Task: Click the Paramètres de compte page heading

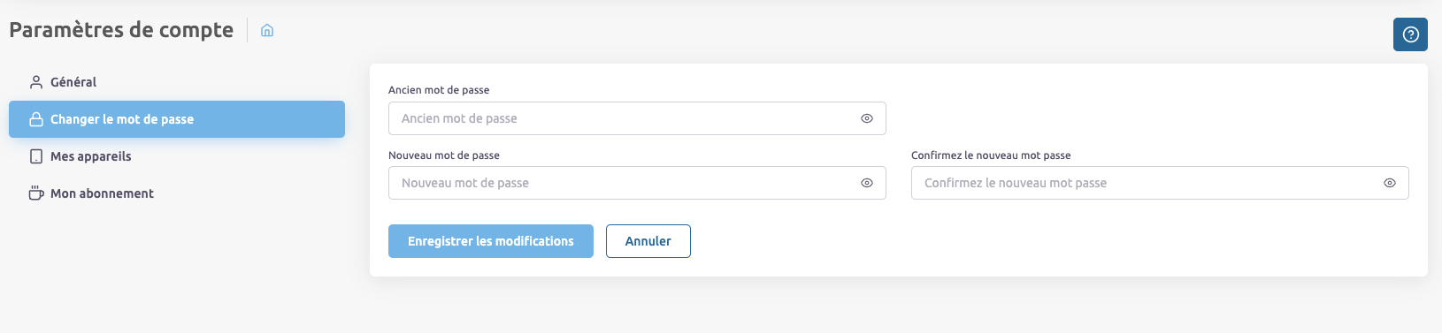Action: click(x=121, y=30)
